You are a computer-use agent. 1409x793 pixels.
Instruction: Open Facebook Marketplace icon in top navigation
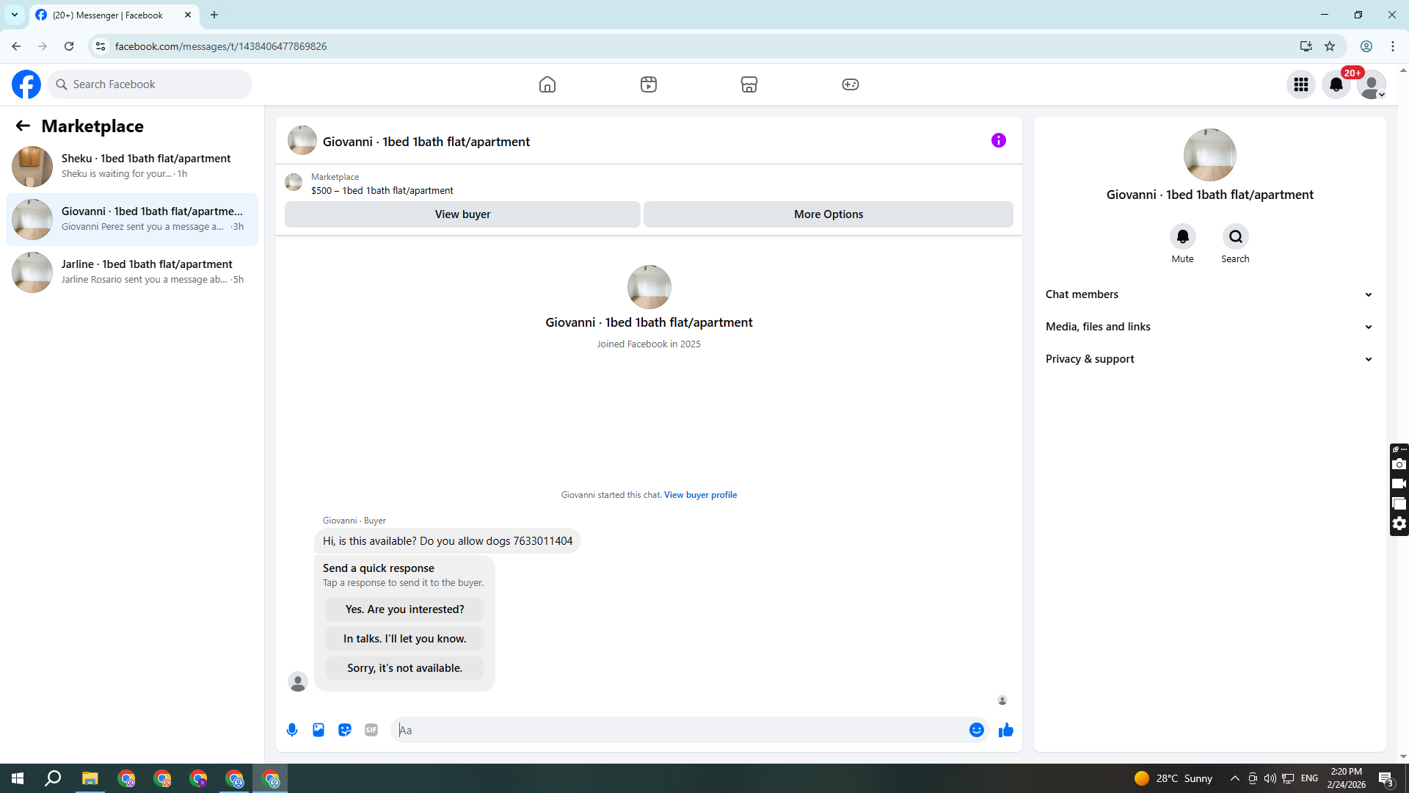(749, 84)
